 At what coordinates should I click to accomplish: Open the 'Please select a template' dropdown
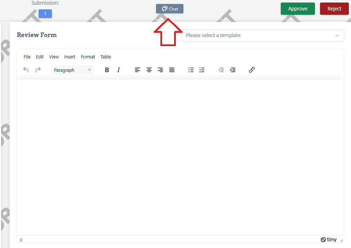coord(263,35)
